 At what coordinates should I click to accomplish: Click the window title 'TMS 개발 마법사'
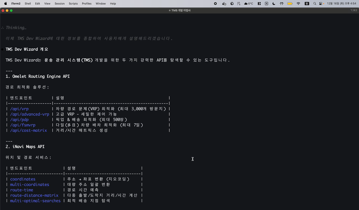(x=181, y=10)
